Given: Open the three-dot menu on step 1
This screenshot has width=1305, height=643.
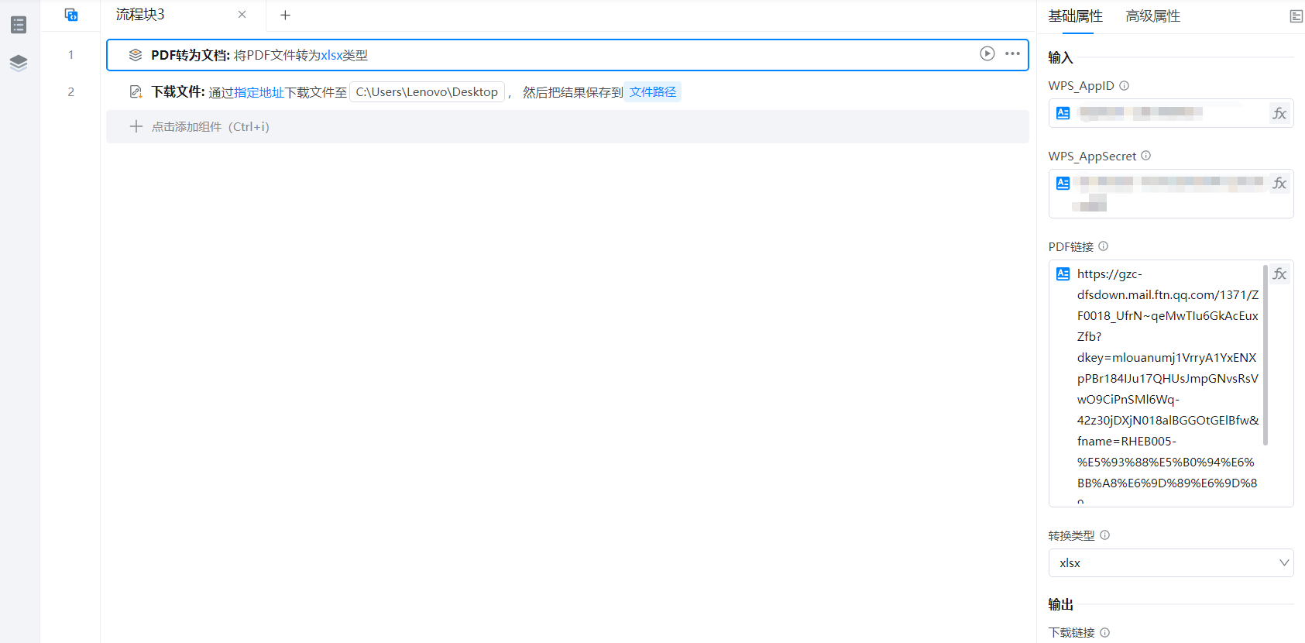Looking at the screenshot, I should [x=1012, y=53].
